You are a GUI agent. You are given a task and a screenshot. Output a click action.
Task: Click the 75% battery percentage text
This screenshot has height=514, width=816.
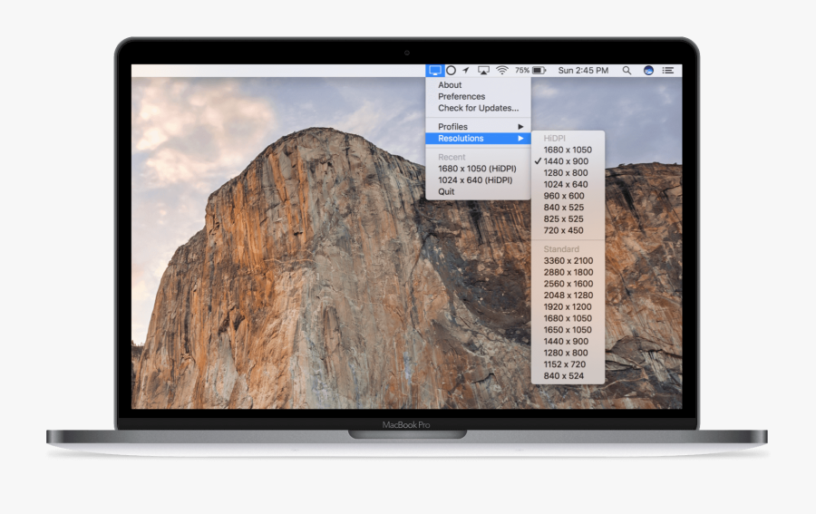coord(522,70)
